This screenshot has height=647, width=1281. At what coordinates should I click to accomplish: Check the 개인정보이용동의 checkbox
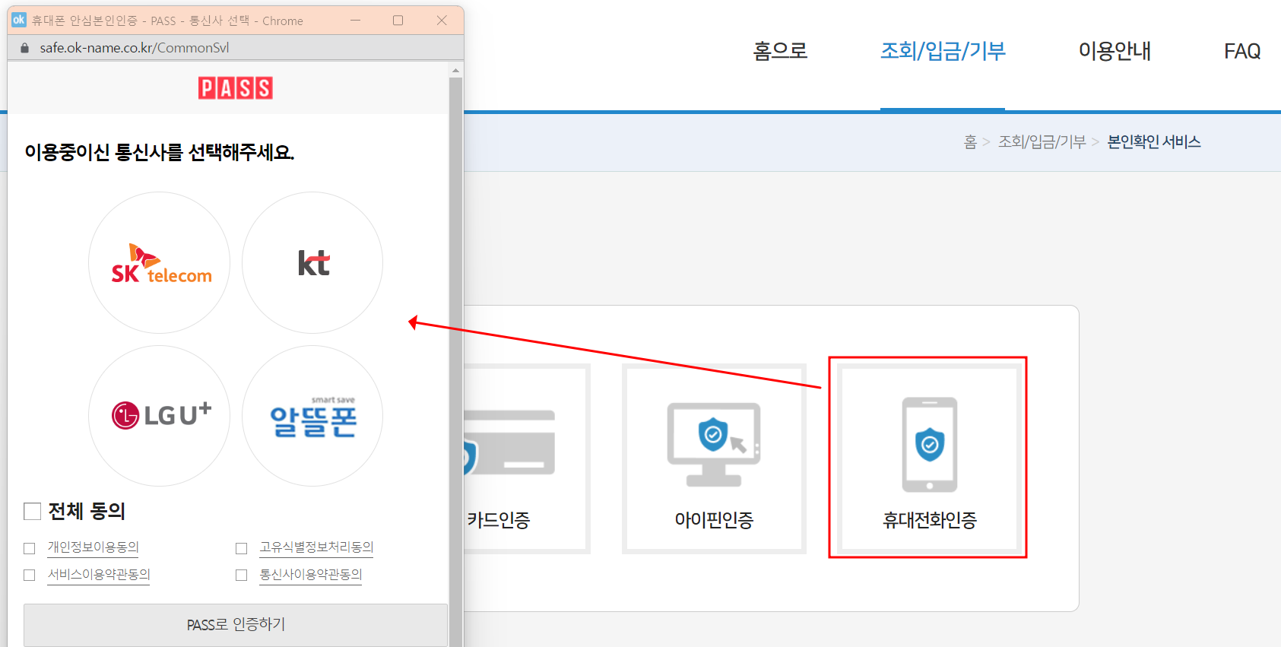pyautogui.click(x=30, y=548)
